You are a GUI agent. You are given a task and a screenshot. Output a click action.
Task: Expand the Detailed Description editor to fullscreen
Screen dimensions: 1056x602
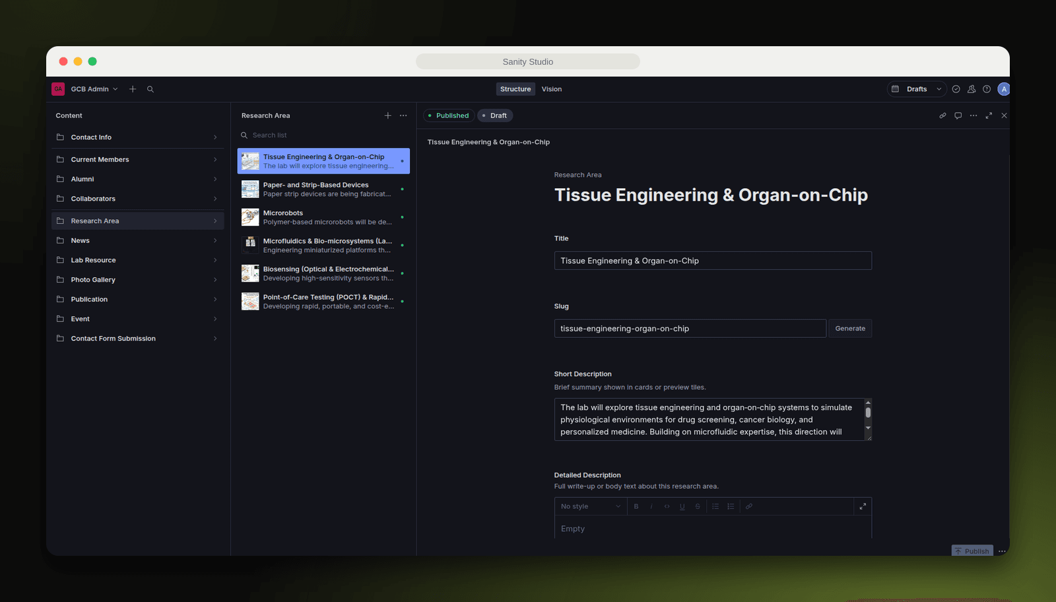(863, 506)
